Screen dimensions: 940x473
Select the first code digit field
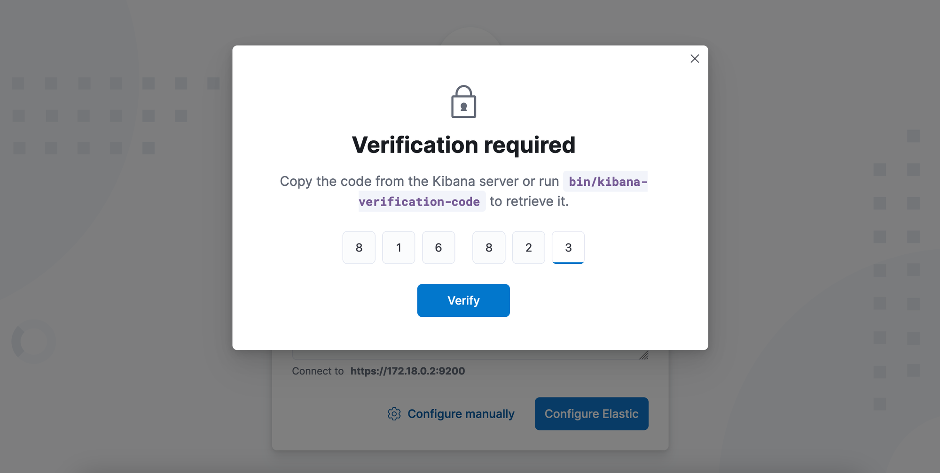tap(359, 247)
